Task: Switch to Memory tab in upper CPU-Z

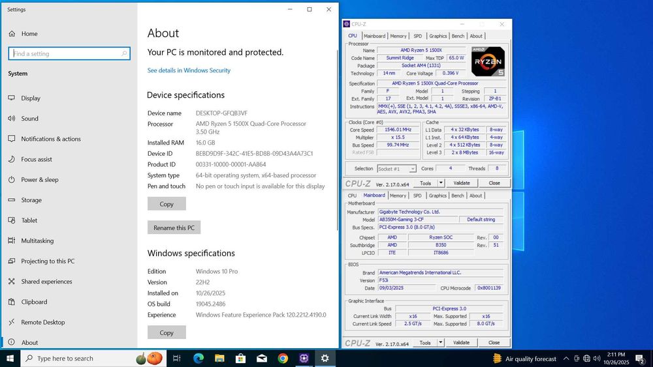Action: pyautogui.click(x=398, y=36)
